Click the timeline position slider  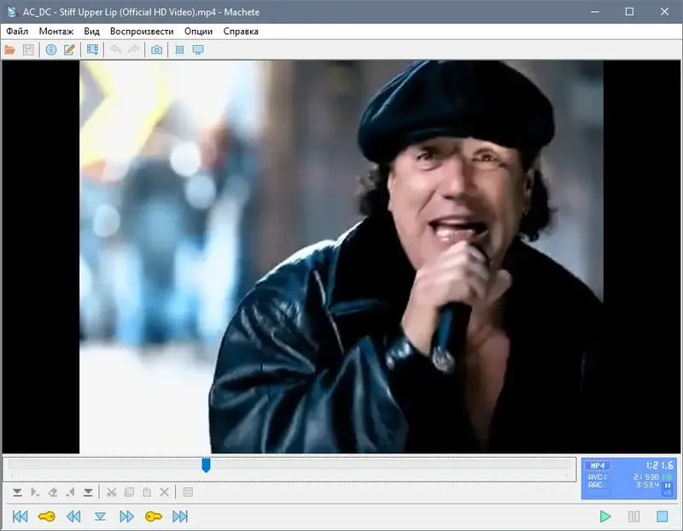[x=206, y=463]
